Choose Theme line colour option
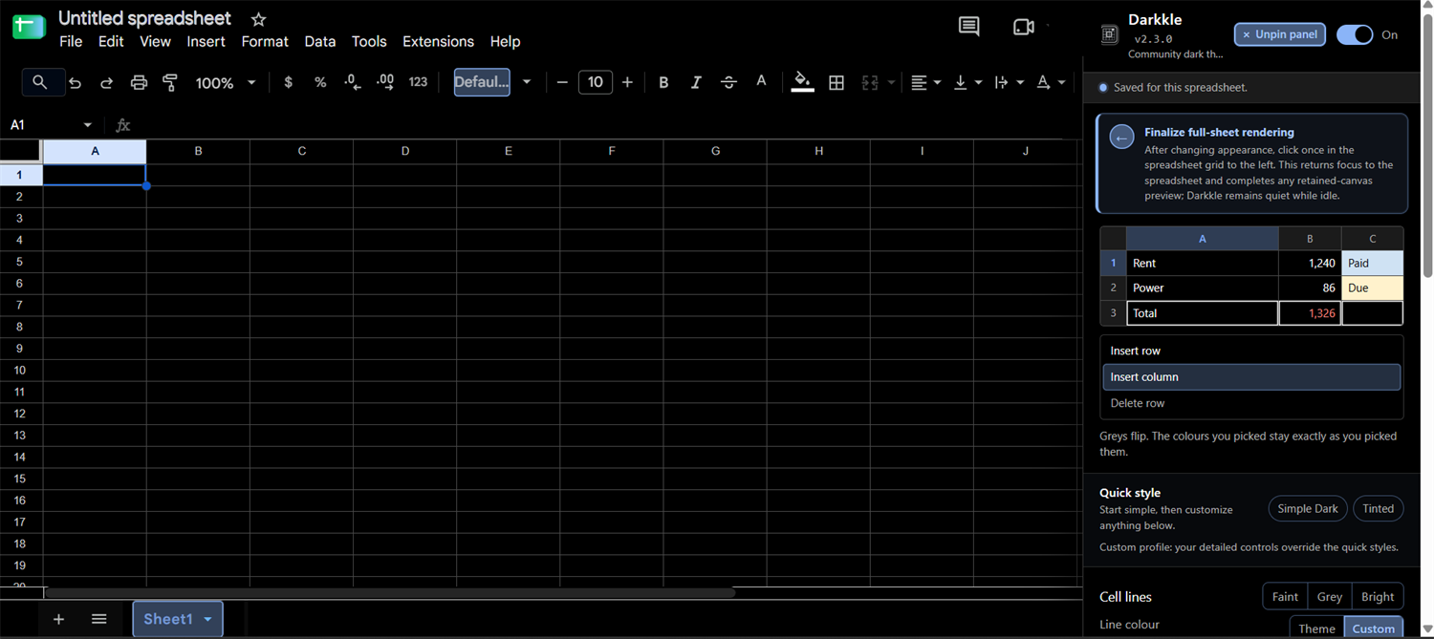The height and width of the screenshot is (639, 1434). [x=1316, y=628]
